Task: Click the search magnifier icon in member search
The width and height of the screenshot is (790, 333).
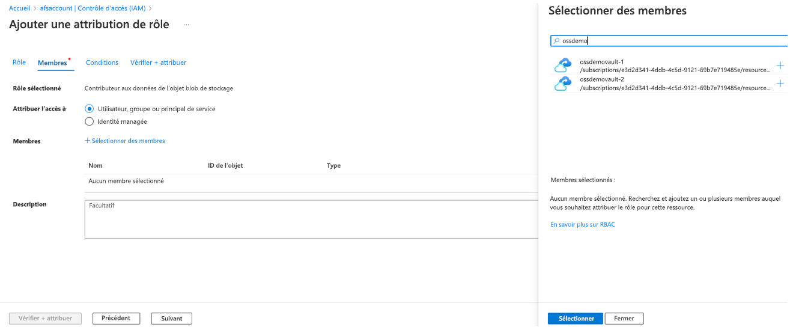Action: 556,41
